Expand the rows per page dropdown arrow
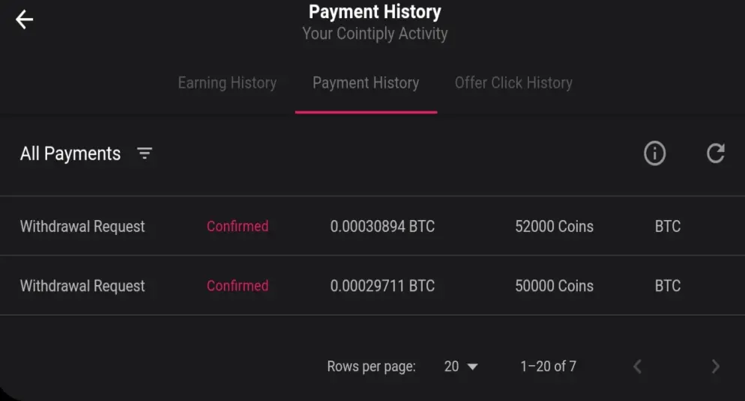 click(472, 367)
